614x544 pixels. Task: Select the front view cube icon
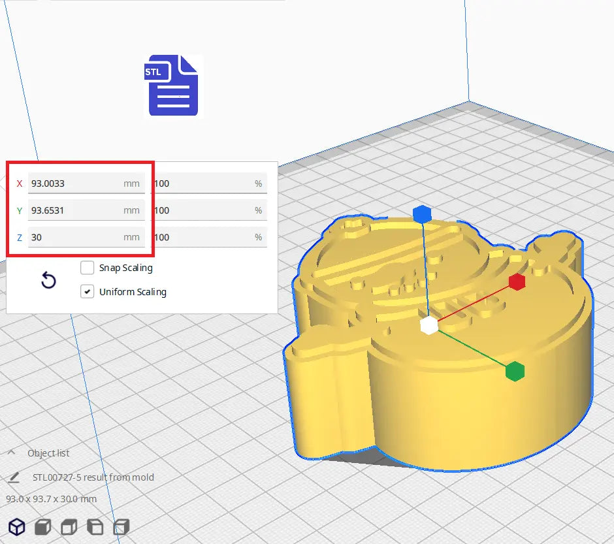point(42,527)
